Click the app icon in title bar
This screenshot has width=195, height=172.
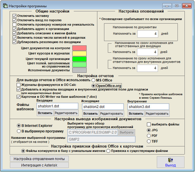tap(6, 6)
